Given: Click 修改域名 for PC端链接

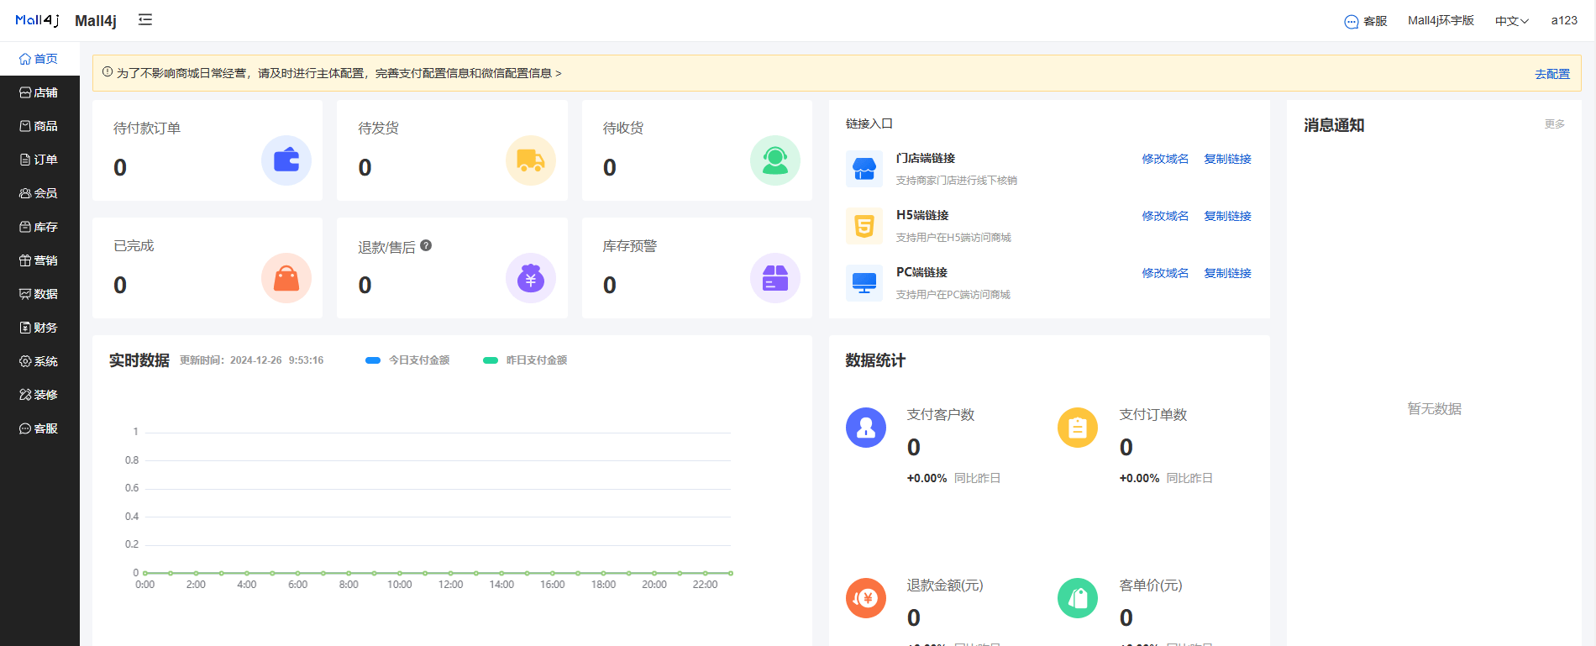Looking at the screenshot, I should pyautogui.click(x=1165, y=273).
